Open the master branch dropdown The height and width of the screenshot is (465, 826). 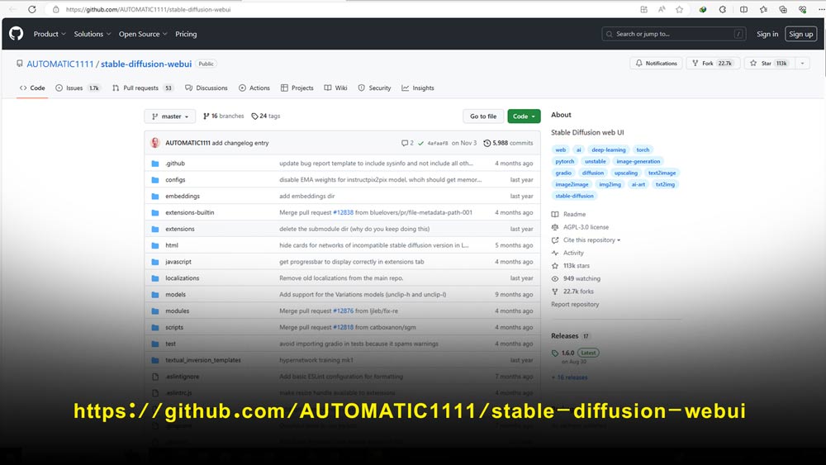169,116
